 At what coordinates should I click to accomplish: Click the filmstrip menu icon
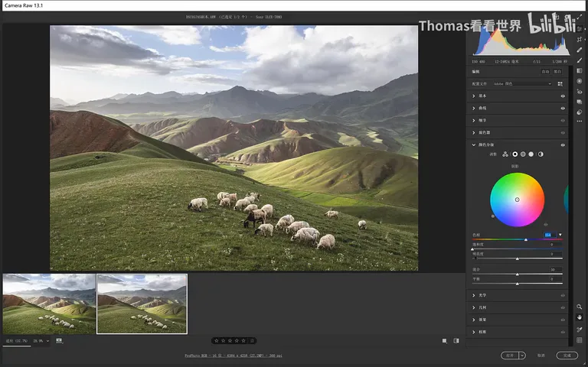(x=59, y=341)
